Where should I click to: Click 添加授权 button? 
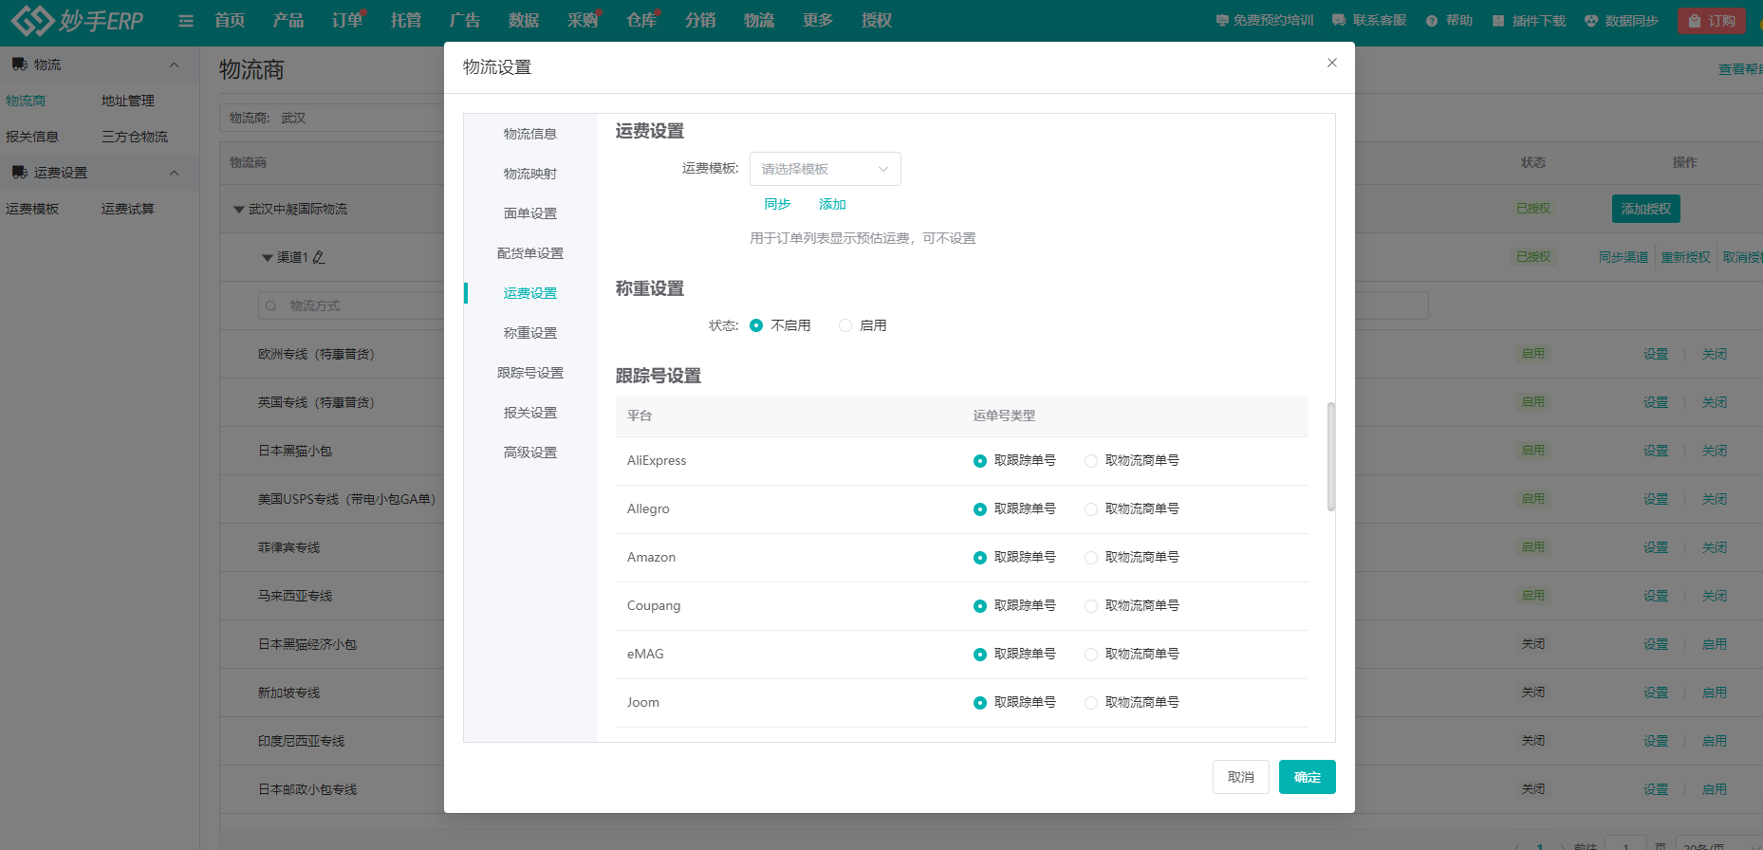pyautogui.click(x=1646, y=209)
